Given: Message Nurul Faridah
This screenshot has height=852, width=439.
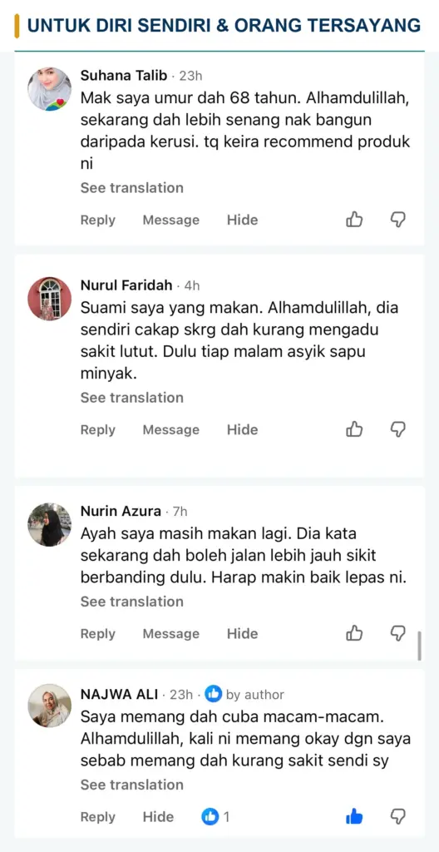Looking at the screenshot, I should point(171,430).
